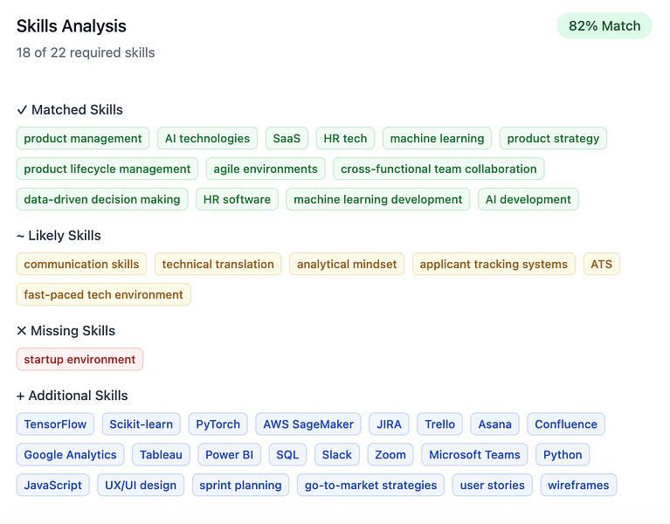
Task: Select the startup environment missing skill
Action: pos(79,359)
